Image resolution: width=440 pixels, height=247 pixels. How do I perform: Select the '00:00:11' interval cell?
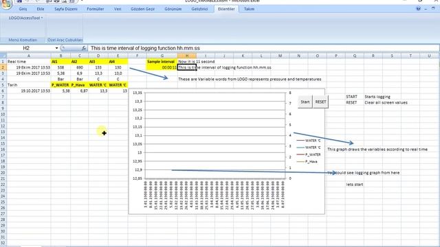(162, 67)
